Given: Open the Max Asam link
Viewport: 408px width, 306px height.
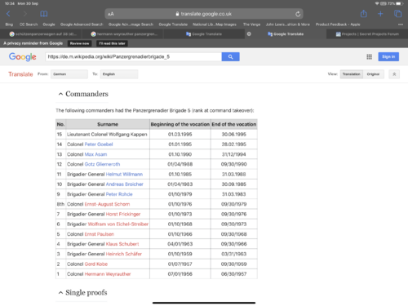Looking at the screenshot, I should pyautogui.click(x=95, y=154).
